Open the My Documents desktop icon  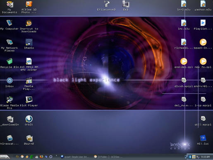pos(10,7)
